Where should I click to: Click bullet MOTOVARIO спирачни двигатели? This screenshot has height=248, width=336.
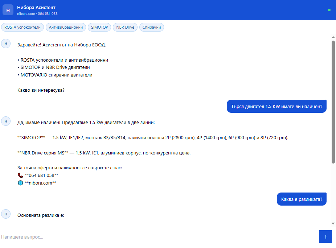coord(55,75)
